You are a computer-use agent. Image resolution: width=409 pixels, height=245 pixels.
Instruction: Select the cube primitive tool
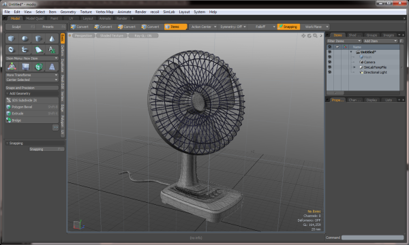pos(11,39)
